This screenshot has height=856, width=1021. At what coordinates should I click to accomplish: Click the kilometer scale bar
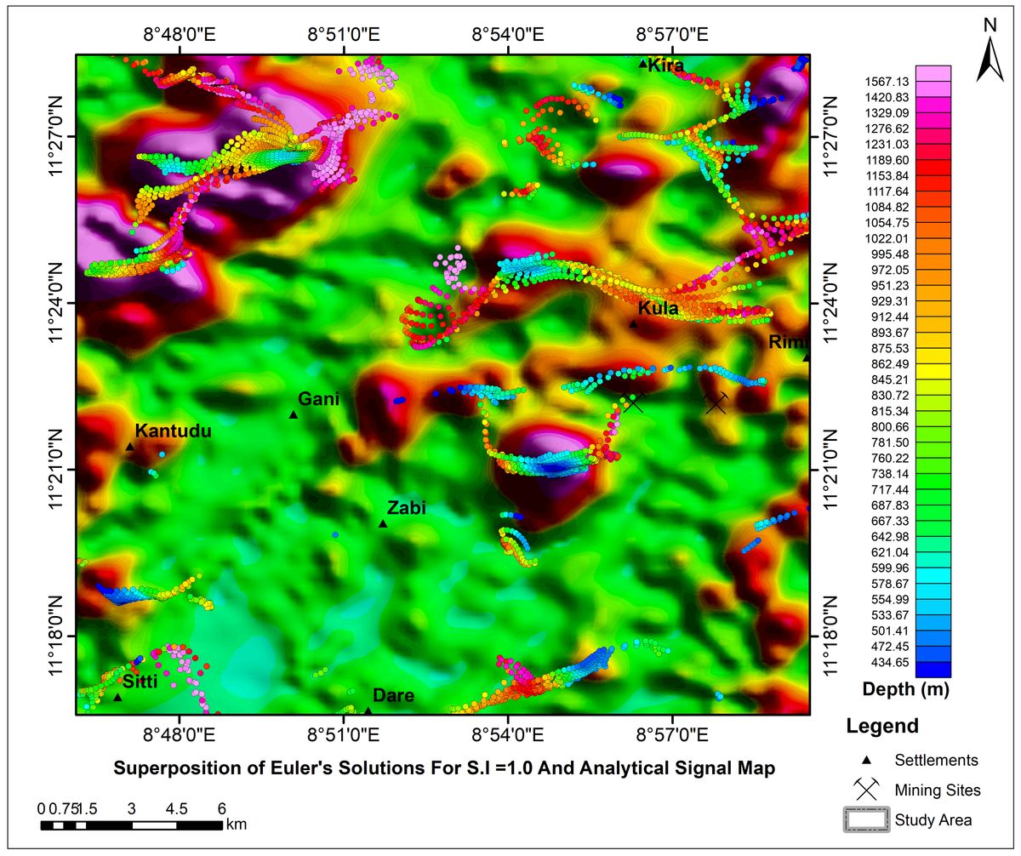click(x=132, y=825)
